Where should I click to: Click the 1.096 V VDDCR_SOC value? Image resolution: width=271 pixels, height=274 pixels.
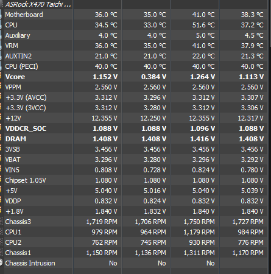click(202, 128)
